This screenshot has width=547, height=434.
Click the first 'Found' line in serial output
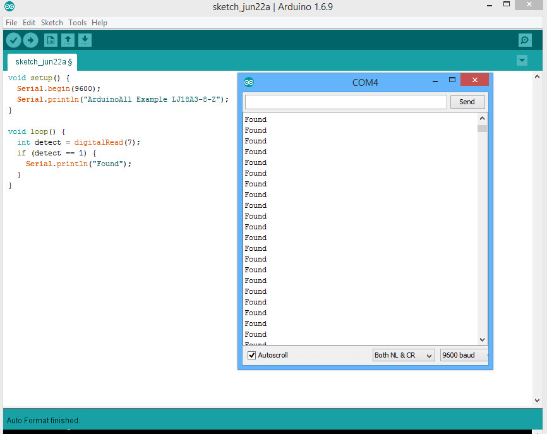point(256,119)
